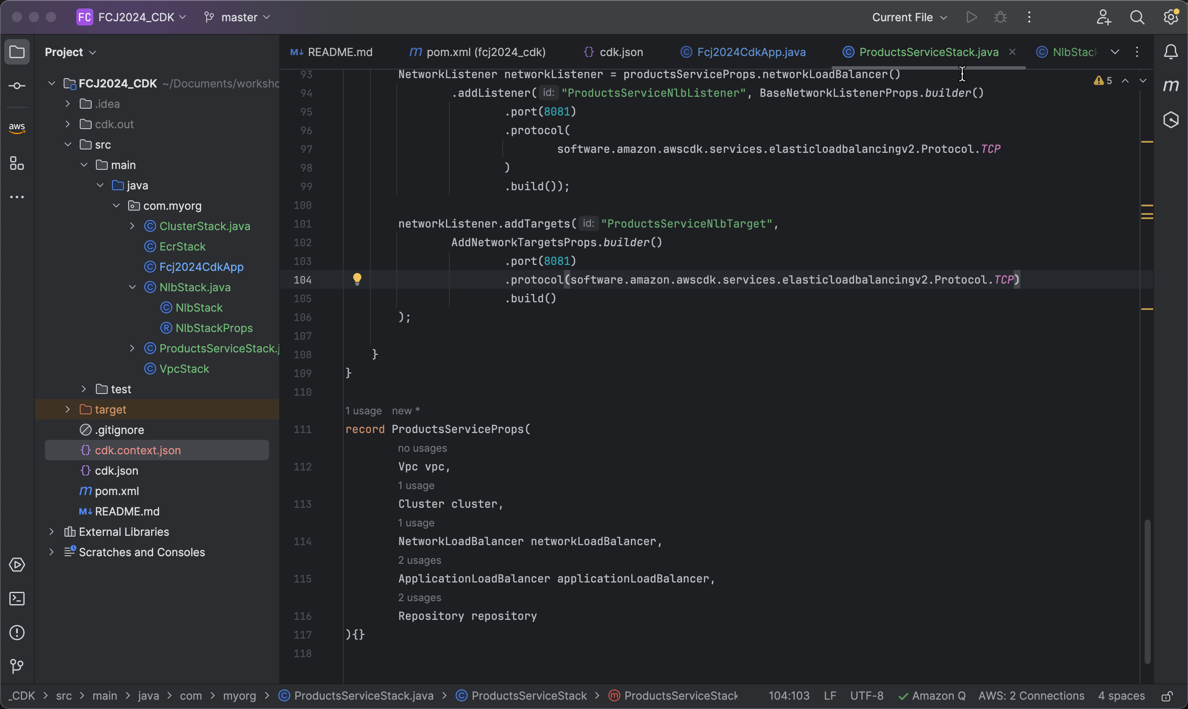The width and height of the screenshot is (1188, 709).
Task: Open the Structure tool window
Action: (x=17, y=163)
